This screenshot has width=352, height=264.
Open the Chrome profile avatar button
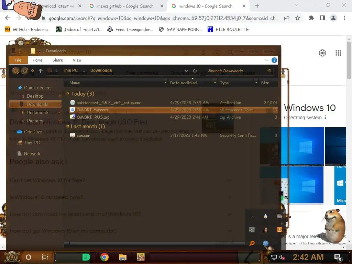pos(333,18)
